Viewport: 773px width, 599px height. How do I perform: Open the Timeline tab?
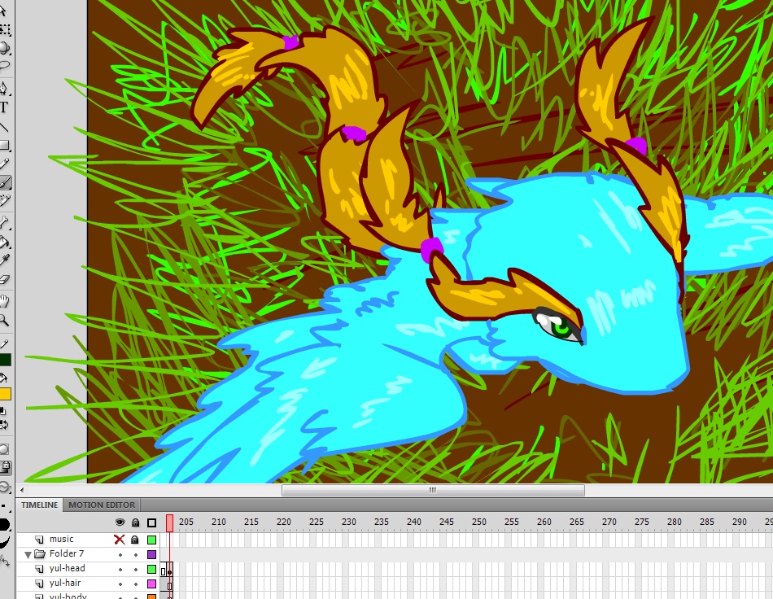click(x=40, y=505)
